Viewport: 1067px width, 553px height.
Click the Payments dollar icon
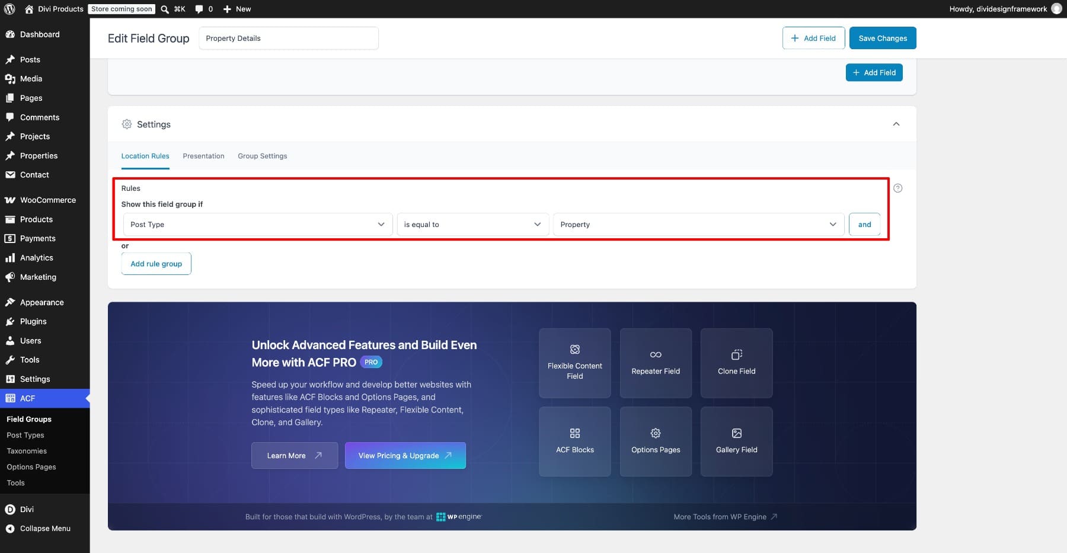tap(10, 238)
